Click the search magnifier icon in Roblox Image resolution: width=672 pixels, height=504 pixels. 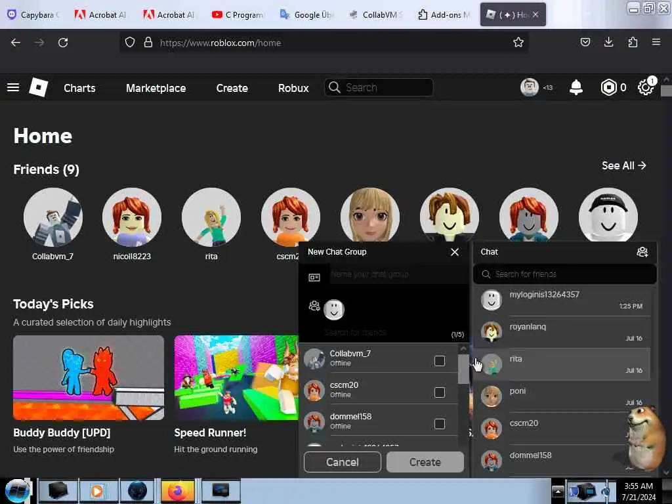coord(334,87)
